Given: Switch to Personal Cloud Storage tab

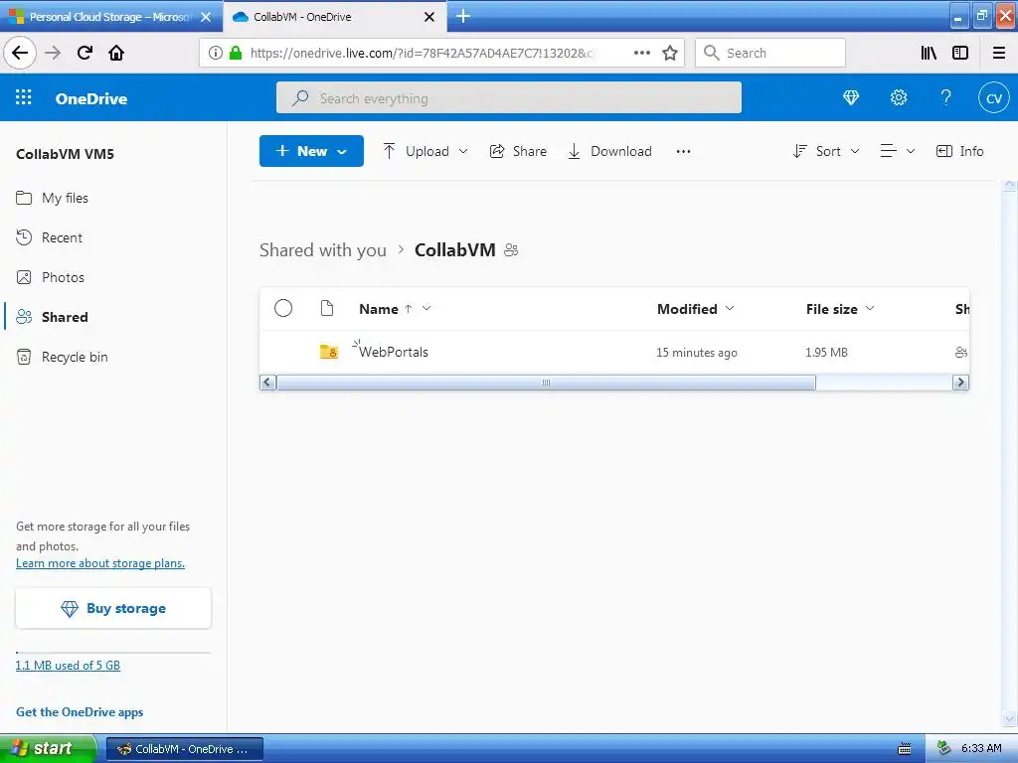Looking at the screenshot, I should click(110, 17).
